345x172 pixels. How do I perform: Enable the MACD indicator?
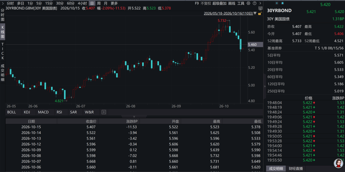tap(43, 112)
